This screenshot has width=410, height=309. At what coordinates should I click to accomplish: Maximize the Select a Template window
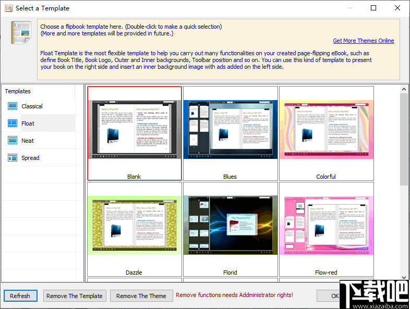point(373,8)
